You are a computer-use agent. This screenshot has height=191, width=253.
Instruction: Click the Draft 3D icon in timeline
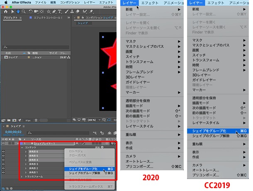point(102,133)
